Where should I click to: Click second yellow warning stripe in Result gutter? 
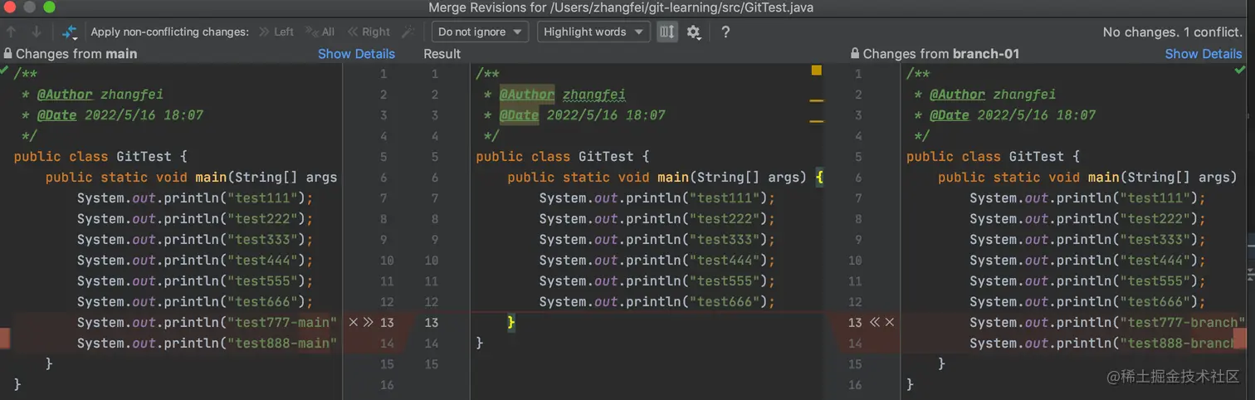817,121
